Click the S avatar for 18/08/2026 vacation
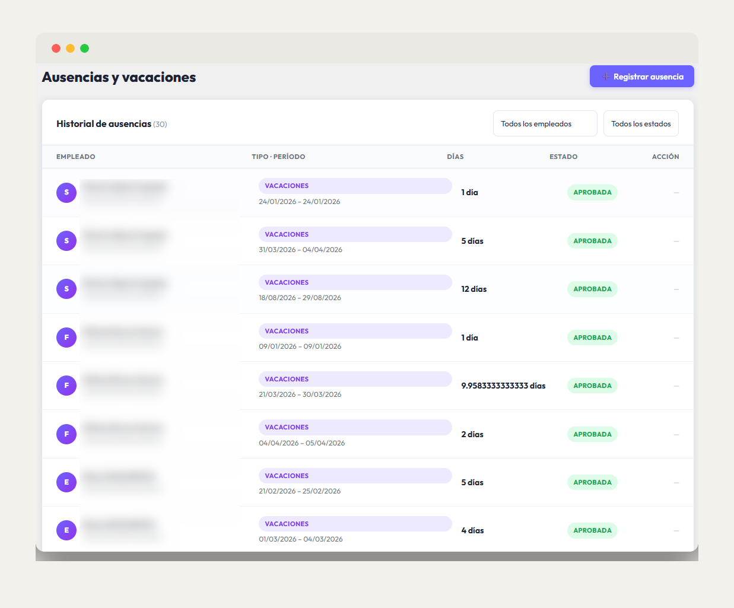Image resolution: width=734 pixels, height=608 pixels. pos(66,289)
